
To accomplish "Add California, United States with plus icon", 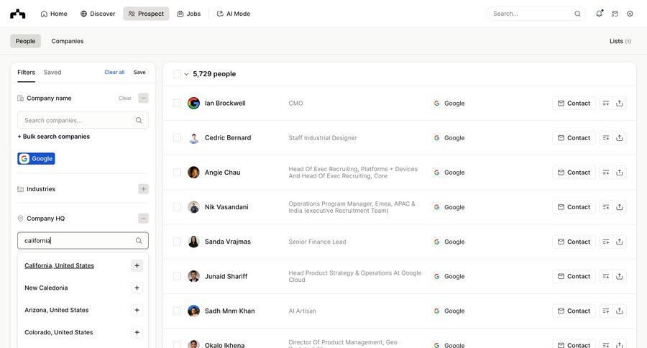I will pyautogui.click(x=137, y=265).
